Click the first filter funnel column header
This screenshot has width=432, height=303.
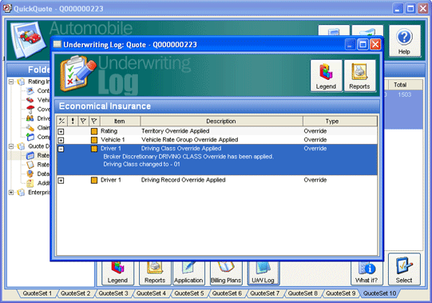tap(84, 121)
